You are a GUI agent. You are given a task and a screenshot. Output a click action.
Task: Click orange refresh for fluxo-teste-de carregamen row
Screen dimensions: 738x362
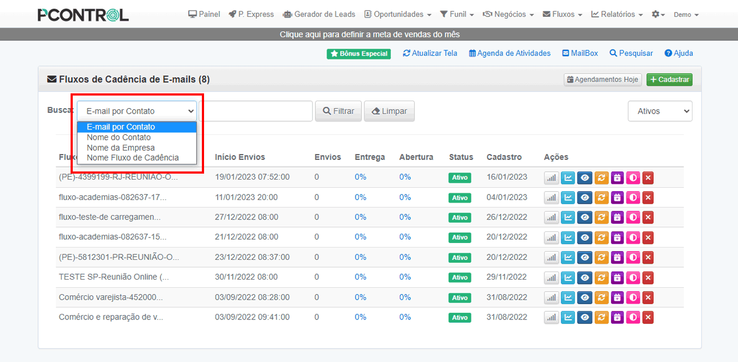pyautogui.click(x=601, y=218)
